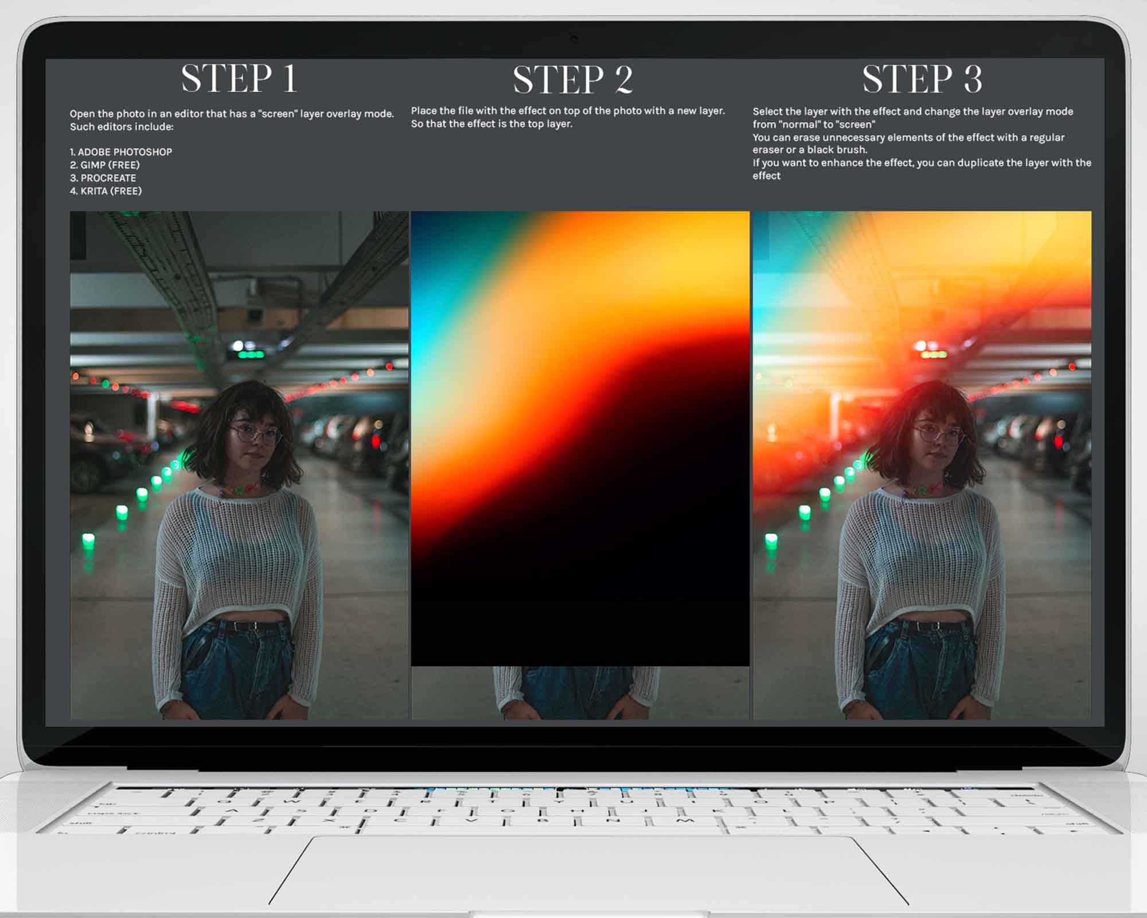Select the '4. KRITA (FREE)' list entry

(x=106, y=191)
